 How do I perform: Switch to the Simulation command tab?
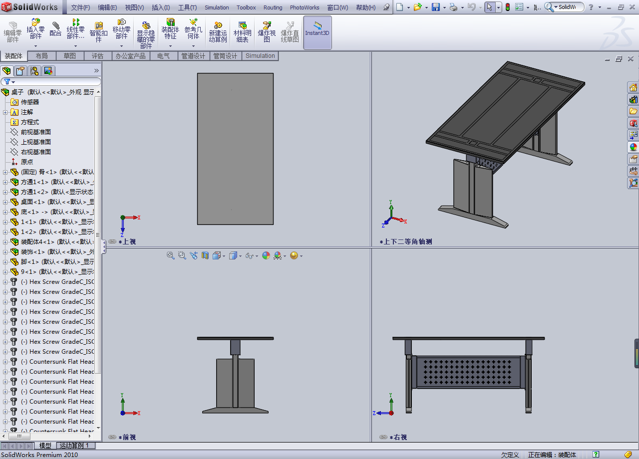click(x=260, y=56)
